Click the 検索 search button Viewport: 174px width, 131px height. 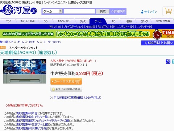click(103, 11)
